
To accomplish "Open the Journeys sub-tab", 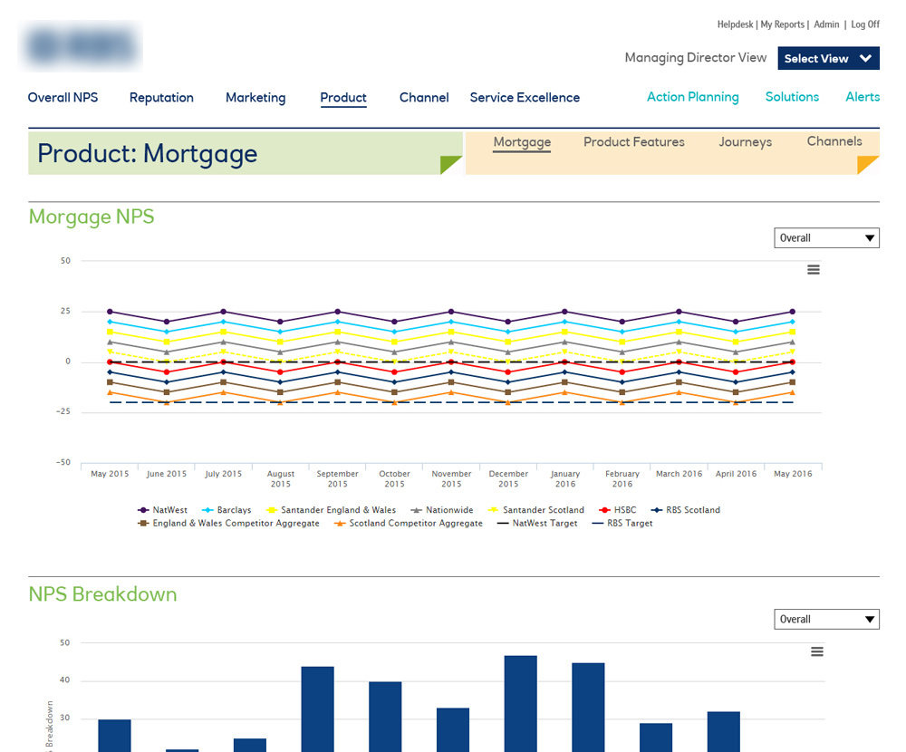I will [x=745, y=142].
